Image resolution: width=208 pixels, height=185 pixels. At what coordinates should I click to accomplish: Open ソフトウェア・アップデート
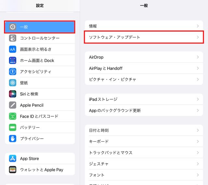[144, 37]
